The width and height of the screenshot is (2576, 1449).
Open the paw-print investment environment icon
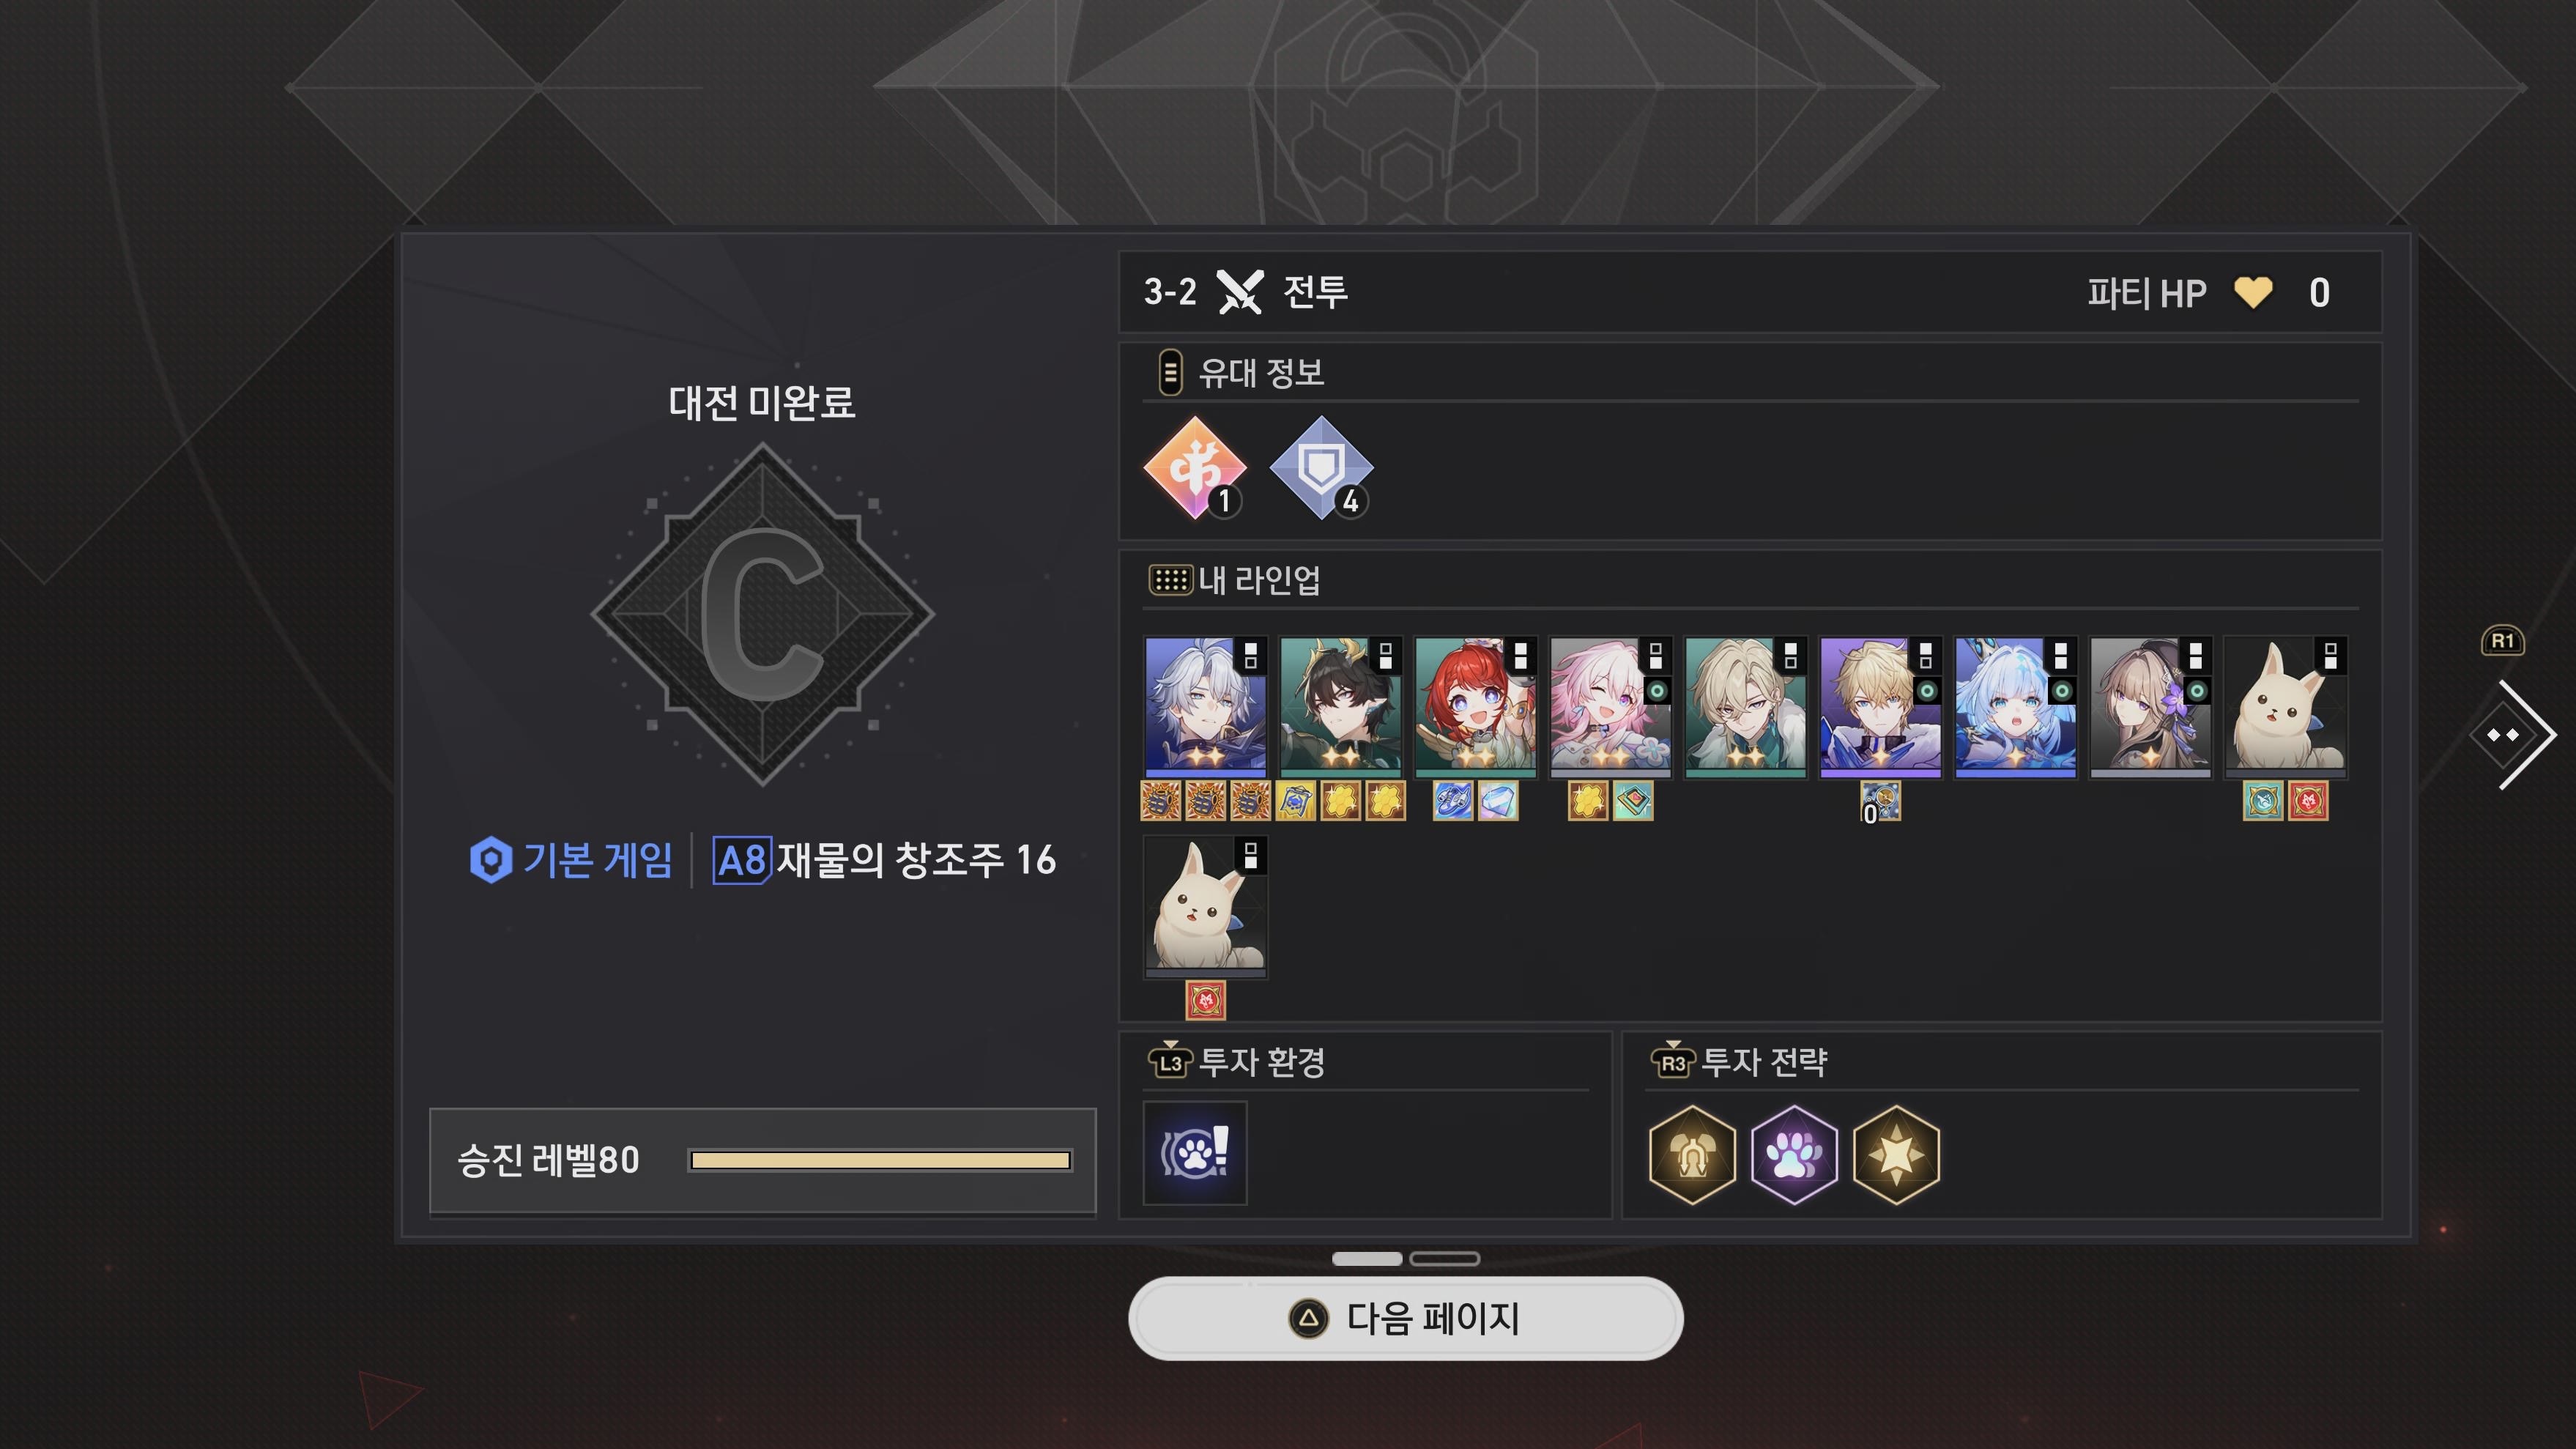pos(1195,1153)
